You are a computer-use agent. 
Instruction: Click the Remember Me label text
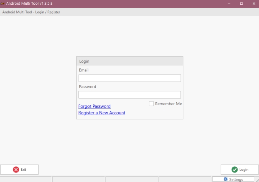coord(168,104)
